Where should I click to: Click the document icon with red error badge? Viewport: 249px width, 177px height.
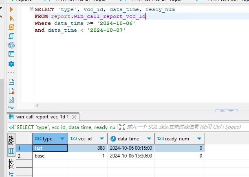[x=11, y=91]
